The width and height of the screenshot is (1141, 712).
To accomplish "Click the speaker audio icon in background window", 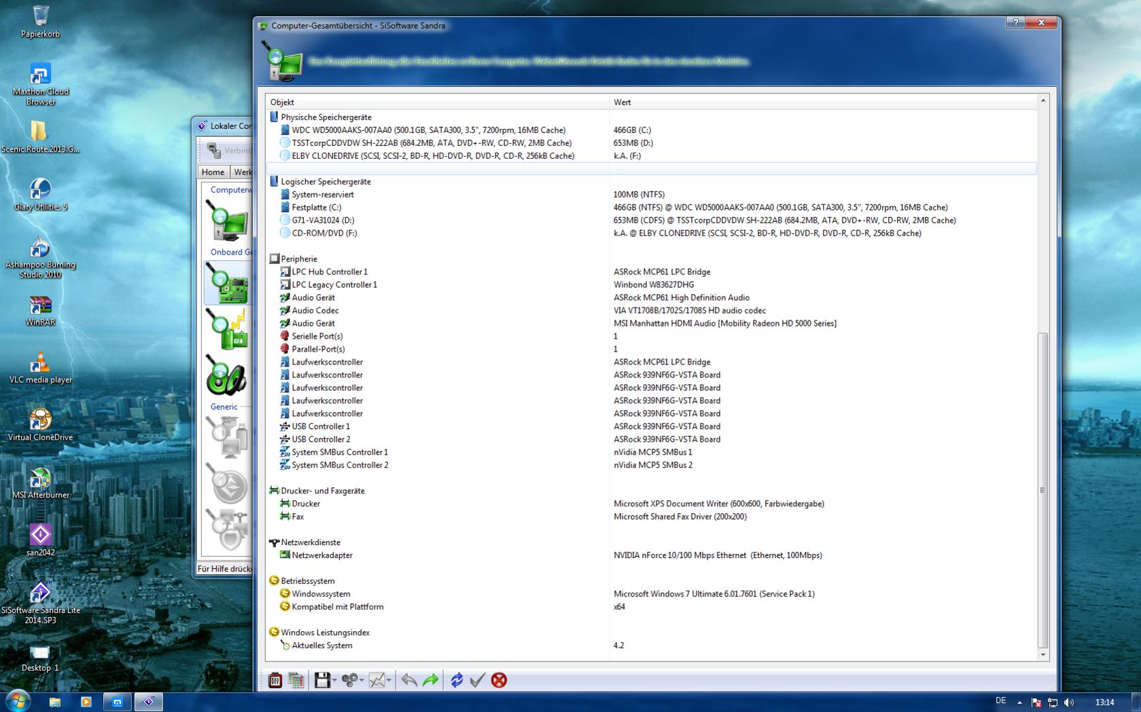I will point(227,376).
